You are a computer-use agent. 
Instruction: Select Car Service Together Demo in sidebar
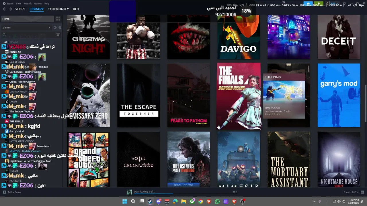pos(25,72)
